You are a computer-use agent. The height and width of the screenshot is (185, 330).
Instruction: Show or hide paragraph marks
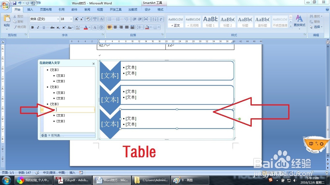tap(161, 19)
